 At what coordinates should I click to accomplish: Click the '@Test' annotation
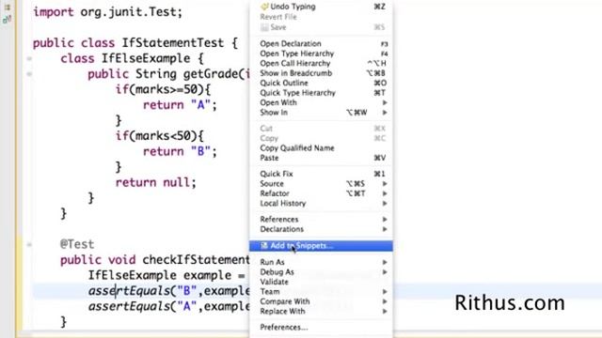pos(77,244)
